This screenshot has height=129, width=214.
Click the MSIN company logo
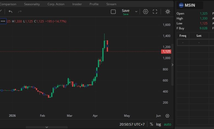[x=181, y=5]
